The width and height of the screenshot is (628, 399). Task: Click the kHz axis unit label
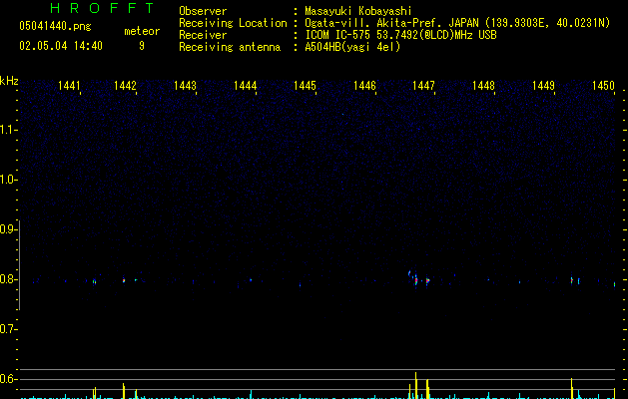[x=9, y=81]
